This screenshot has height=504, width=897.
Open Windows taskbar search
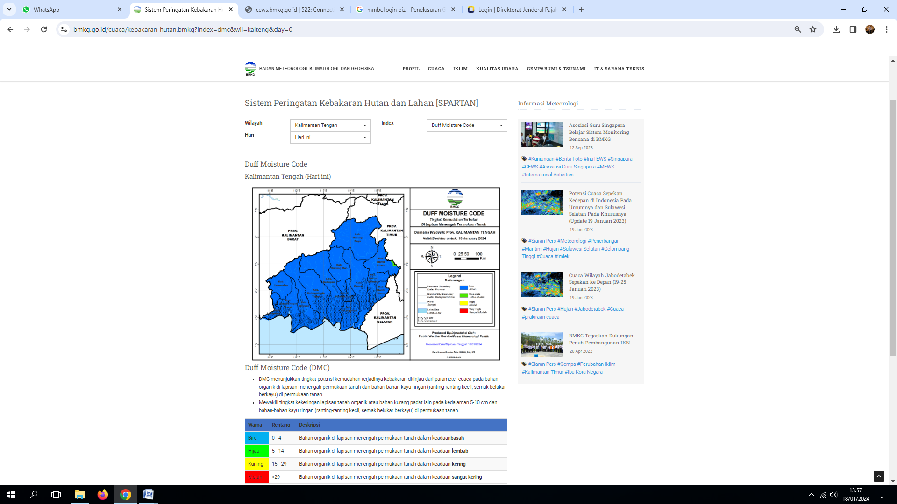tap(34, 495)
